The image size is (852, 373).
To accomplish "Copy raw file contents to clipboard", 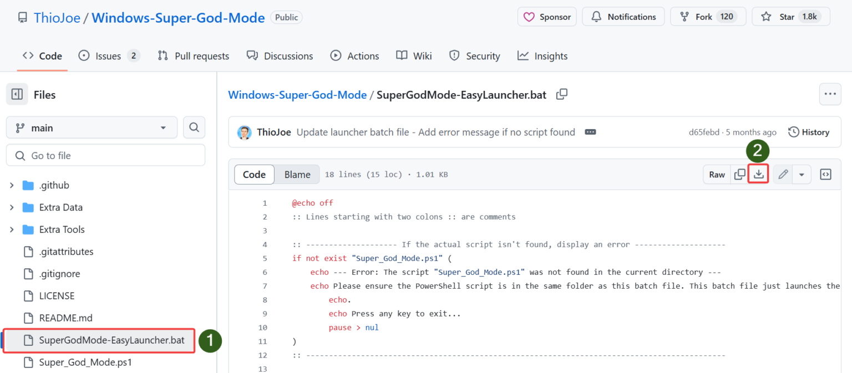I will pos(740,174).
